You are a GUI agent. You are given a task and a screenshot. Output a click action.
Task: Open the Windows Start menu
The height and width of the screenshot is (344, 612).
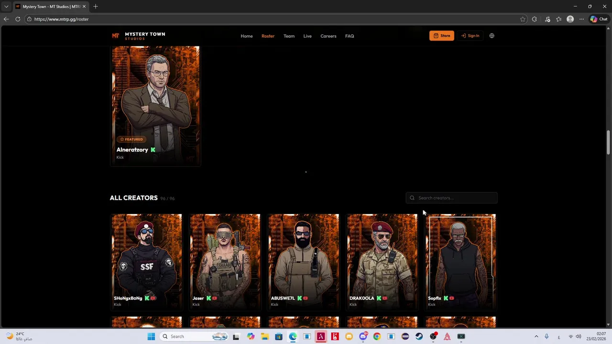point(151,336)
